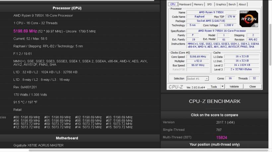Image resolution: width=272 pixels, height=152 pixels.
Task: Click the L1 Inst. cache value
Action: 242,61
